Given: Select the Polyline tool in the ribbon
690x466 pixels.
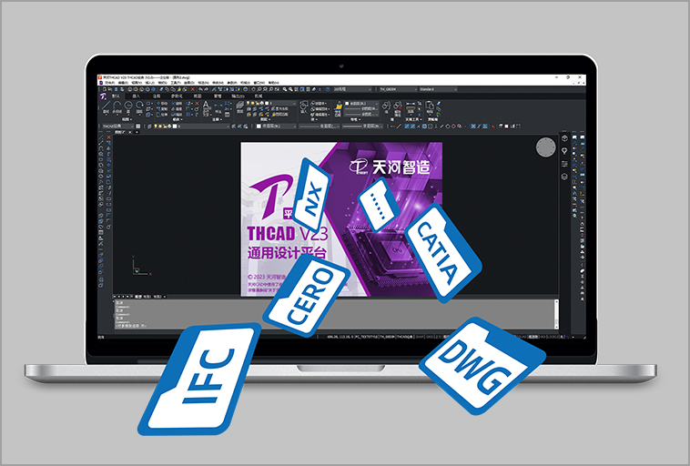Looking at the screenshot, I should (x=117, y=107).
